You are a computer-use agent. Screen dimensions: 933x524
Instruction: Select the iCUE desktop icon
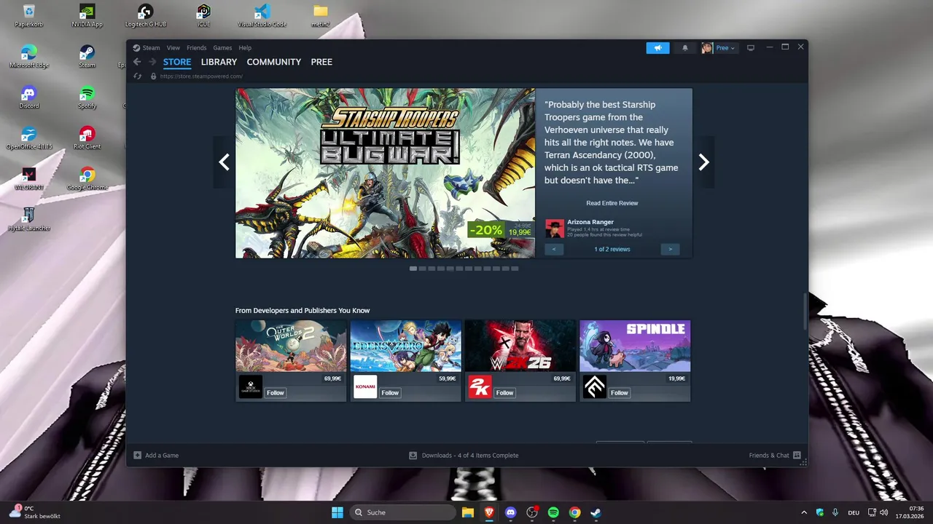click(203, 16)
